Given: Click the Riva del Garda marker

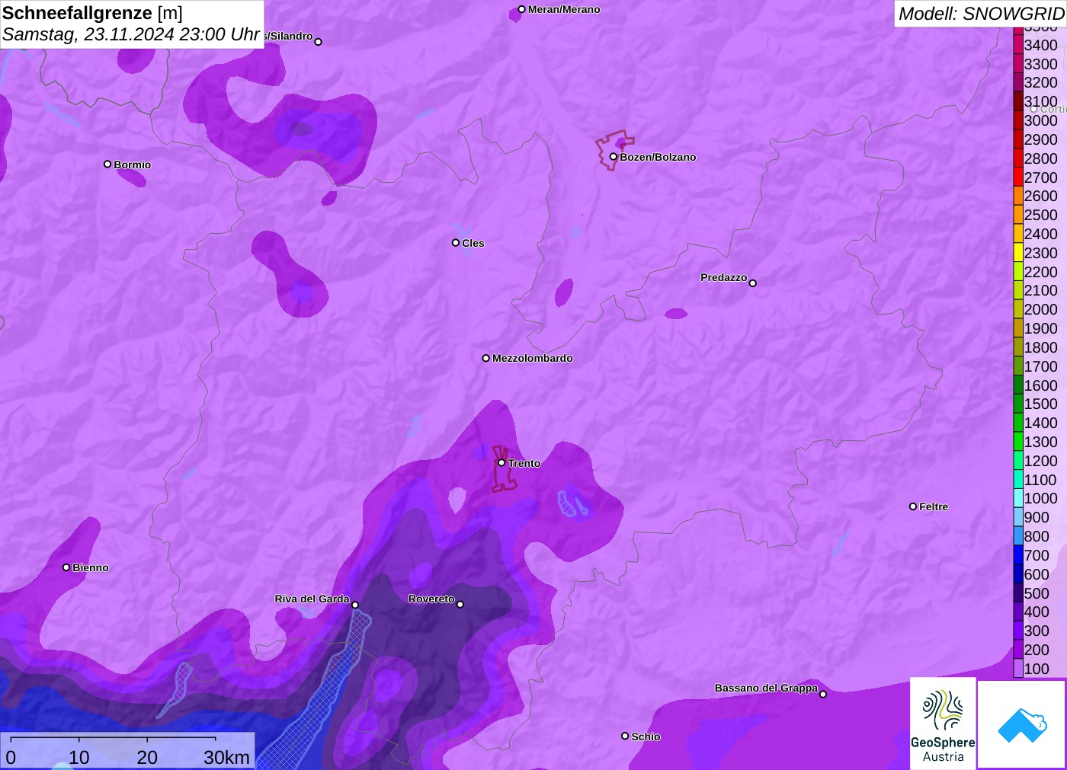Looking at the screenshot, I should [355, 605].
